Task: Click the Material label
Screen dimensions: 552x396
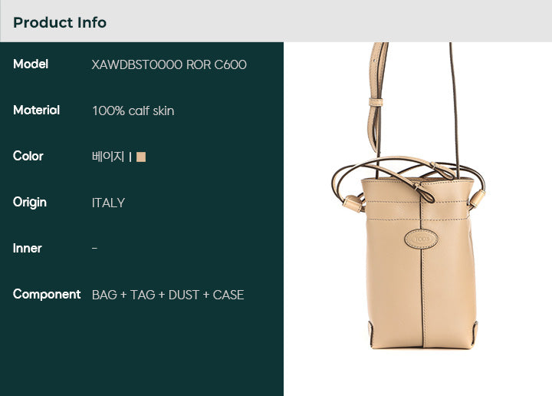Action: point(36,110)
